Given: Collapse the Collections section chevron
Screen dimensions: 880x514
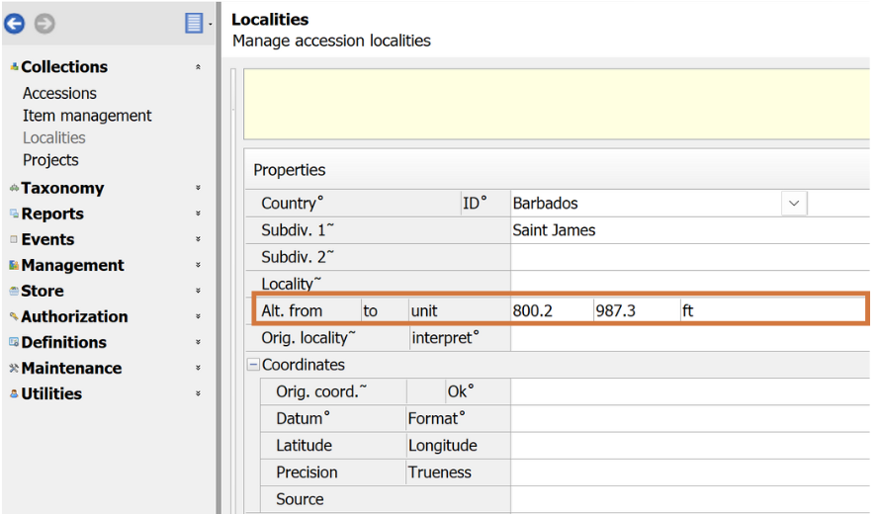Looking at the screenshot, I should pos(198,67).
